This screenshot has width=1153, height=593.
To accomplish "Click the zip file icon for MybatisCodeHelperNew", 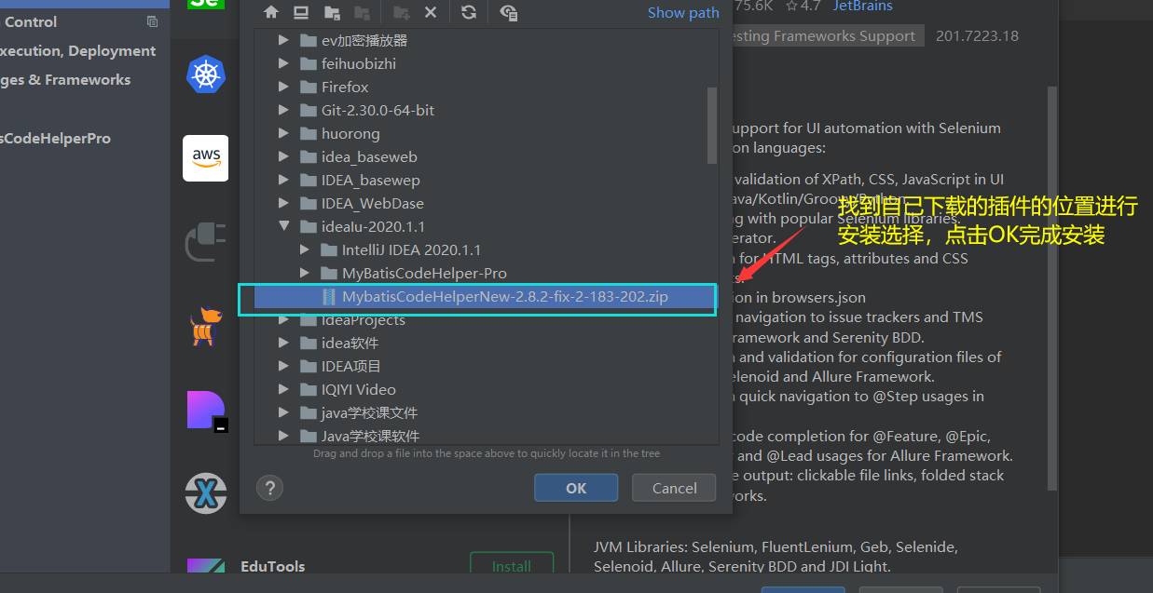I will point(328,297).
